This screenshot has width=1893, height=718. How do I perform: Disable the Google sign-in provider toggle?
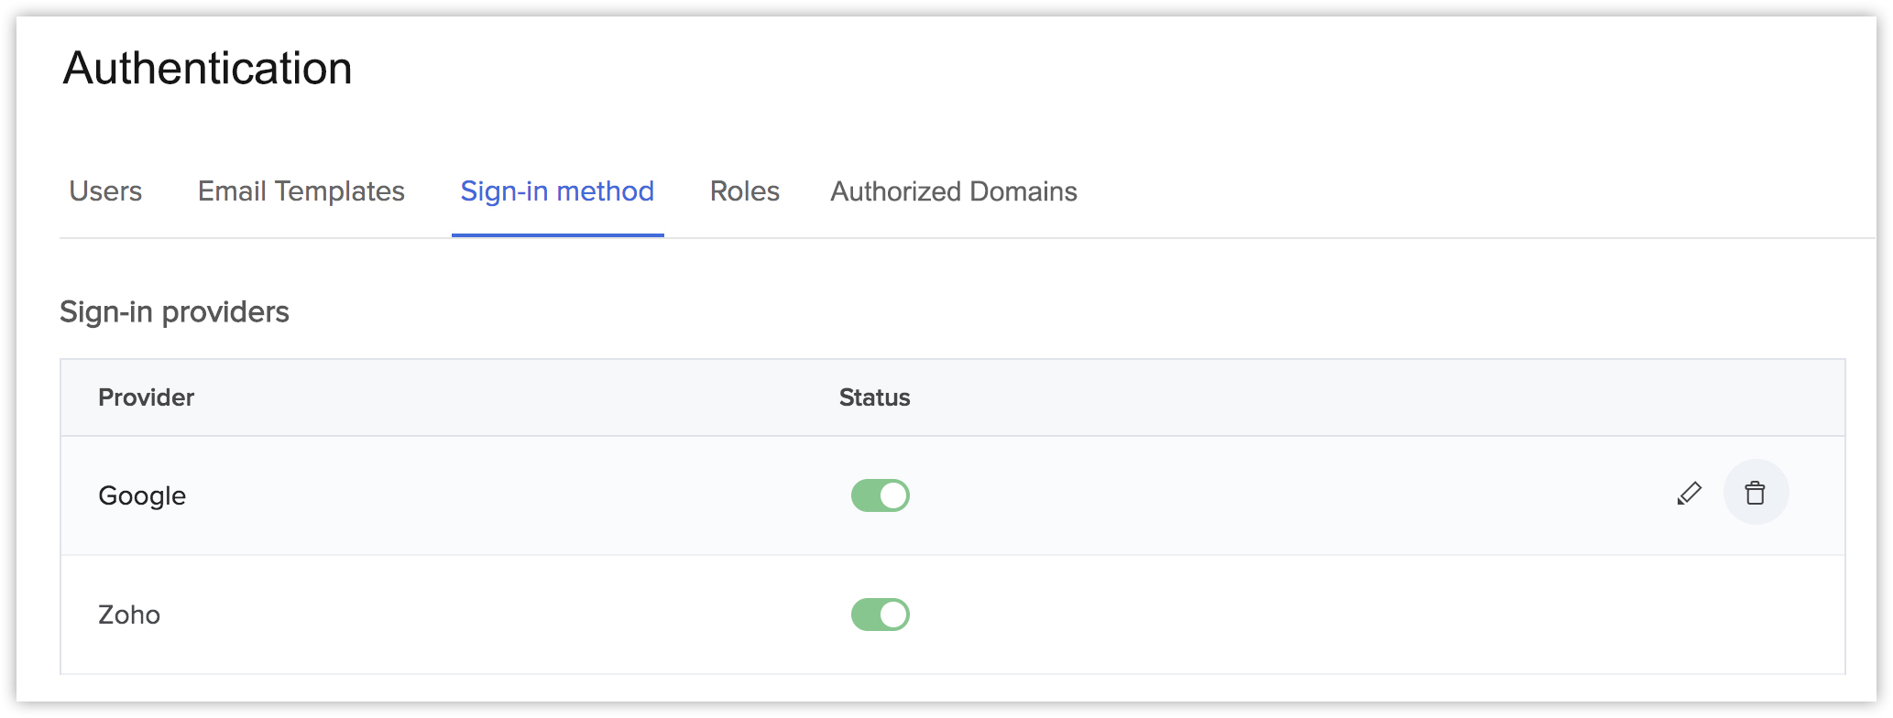coord(880,495)
